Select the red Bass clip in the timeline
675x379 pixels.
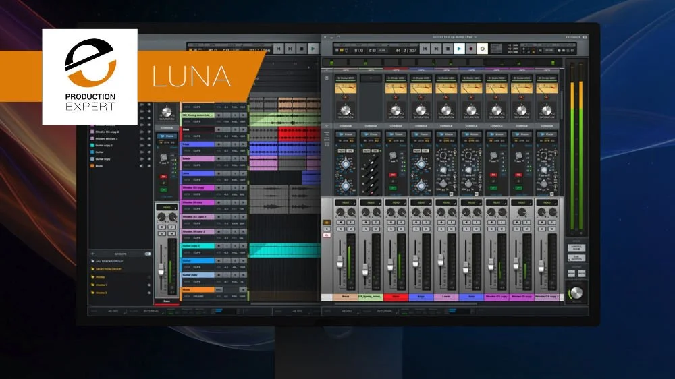click(x=299, y=134)
